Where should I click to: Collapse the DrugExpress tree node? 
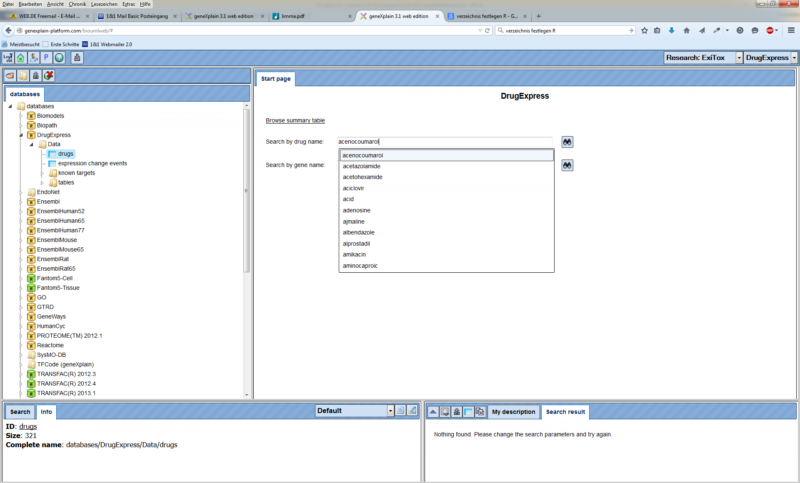[21, 135]
